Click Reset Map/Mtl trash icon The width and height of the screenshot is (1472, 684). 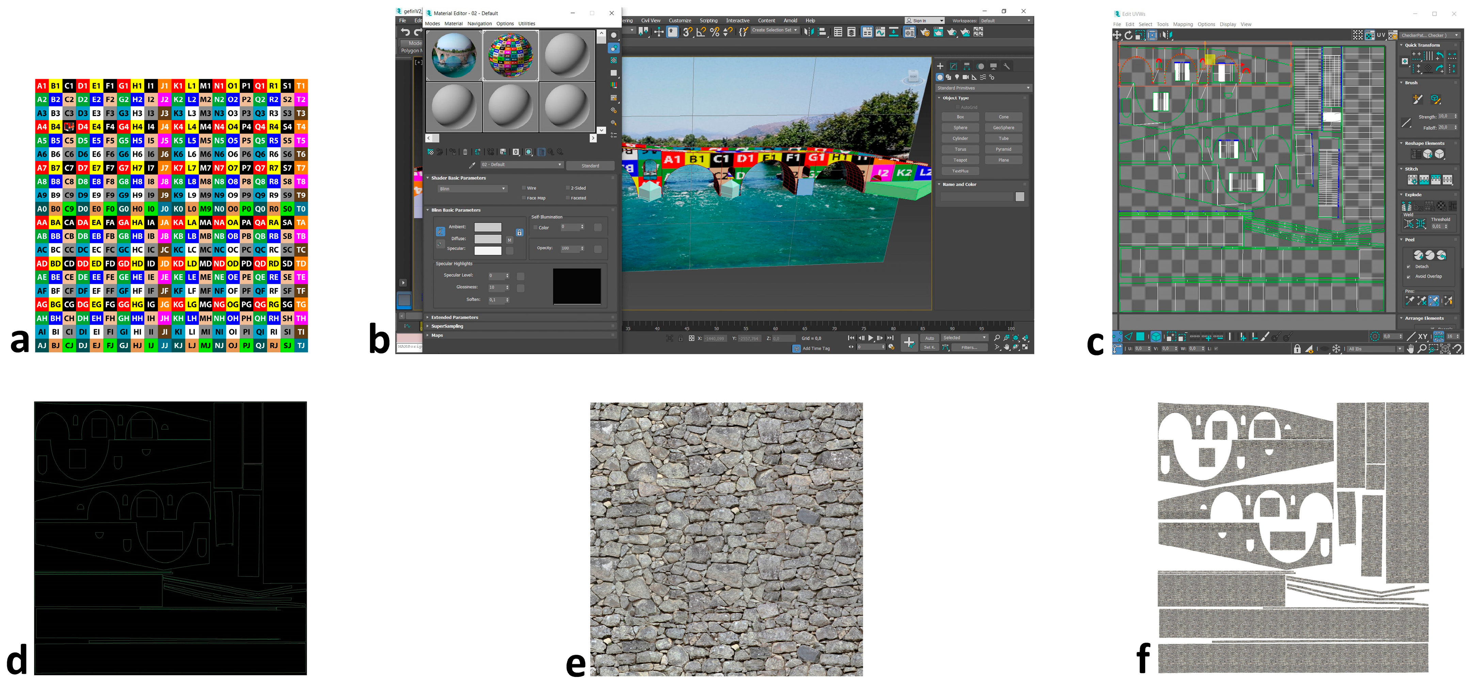click(465, 152)
